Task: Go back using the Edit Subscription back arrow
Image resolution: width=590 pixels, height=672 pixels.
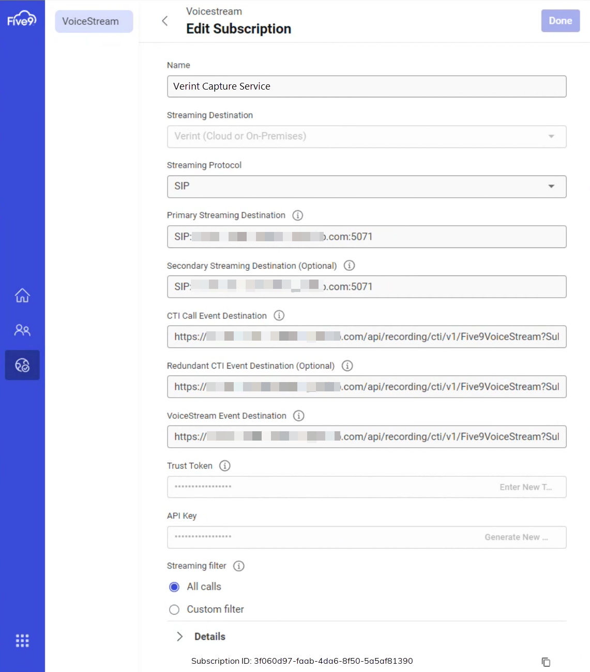Action: click(x=165, y=21)
